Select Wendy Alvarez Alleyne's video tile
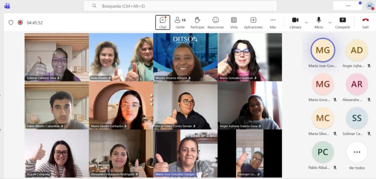The image size is (376, 179). click(185, 57)
